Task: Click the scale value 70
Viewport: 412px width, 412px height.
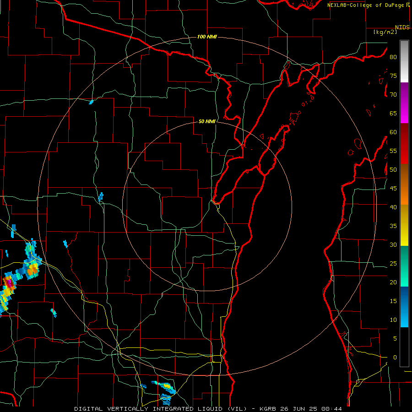Action: [393, 95]
